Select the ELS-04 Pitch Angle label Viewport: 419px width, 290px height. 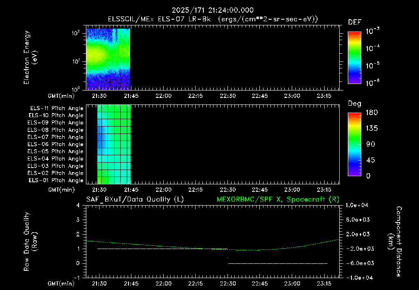(55, 159)
